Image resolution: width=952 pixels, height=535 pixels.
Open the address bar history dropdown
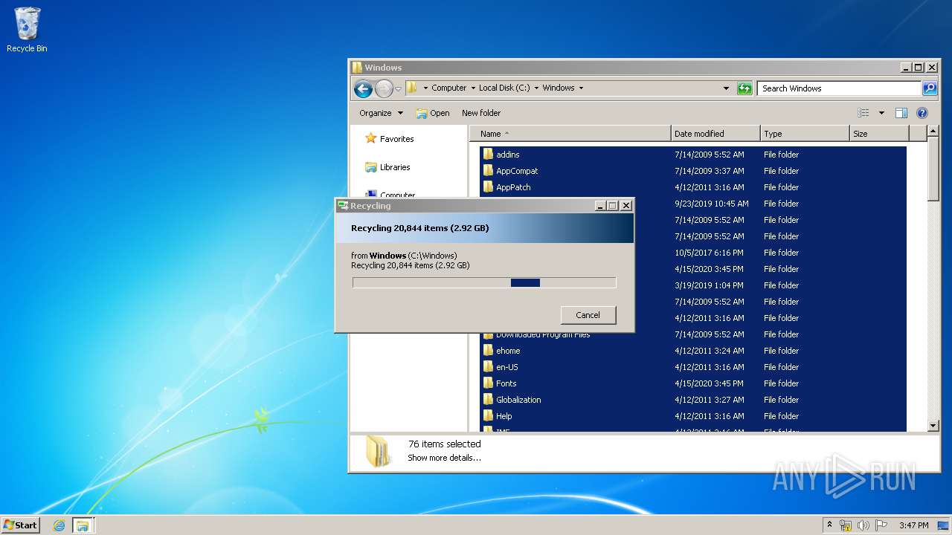point(726,88)
